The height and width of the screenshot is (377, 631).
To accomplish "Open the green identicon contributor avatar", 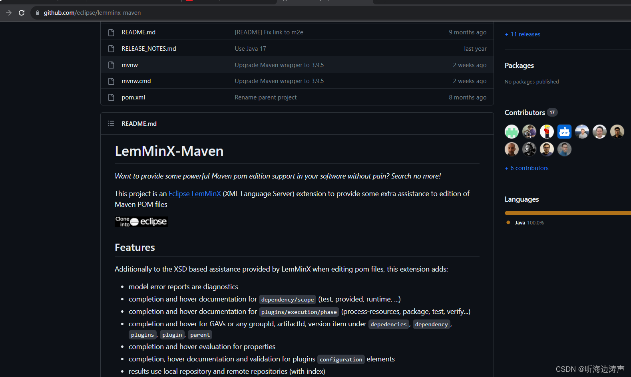I will coord(512,131).
